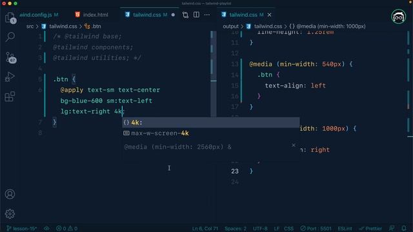Select the 4k: autocomplete suggestion
This screenshot has height=232, width=413.
tap(211, 122)
